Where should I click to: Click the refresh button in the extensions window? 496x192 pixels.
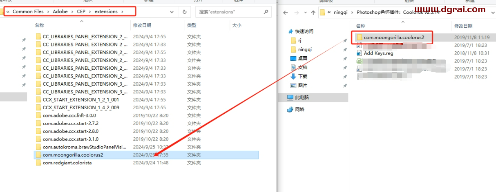point(185,12)
